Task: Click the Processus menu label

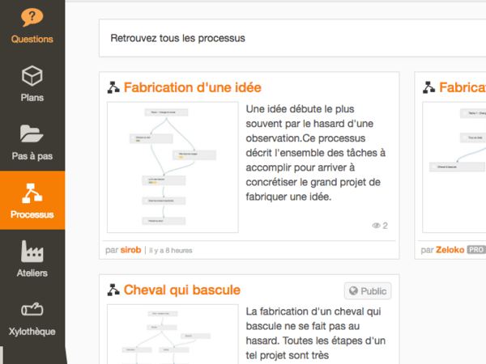Action: [32, 215]
